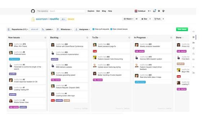
Task: Click avatar on Update social media tag card
Action: click(x=95, y=66)
